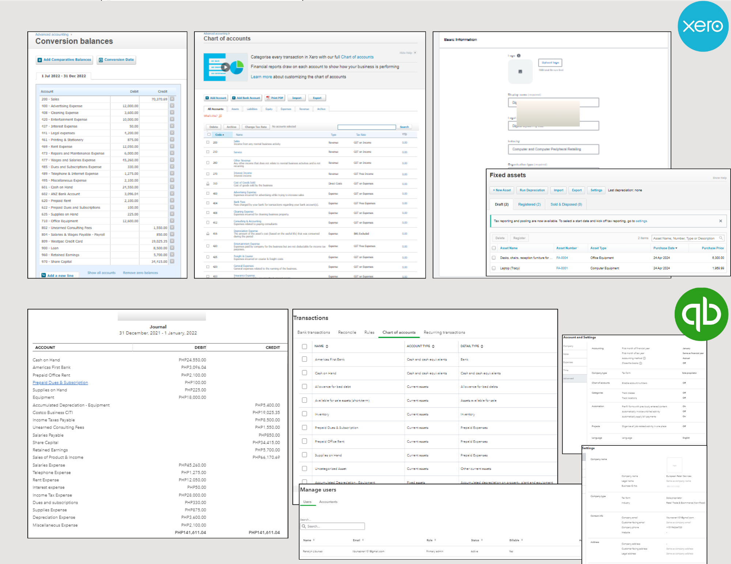Open the Accountants tab in Manage users

(x=328, y=502)
